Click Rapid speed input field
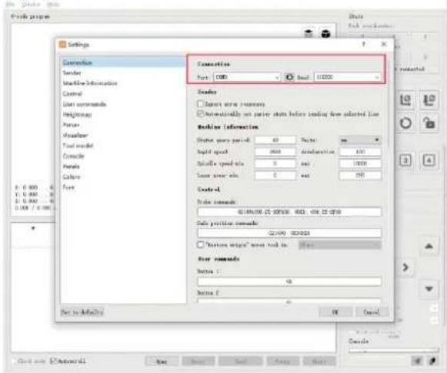This screenshot has height=373, width=447. (x=275, y=152)
